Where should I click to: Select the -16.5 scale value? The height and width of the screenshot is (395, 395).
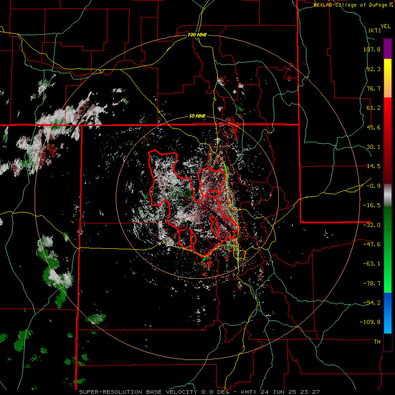(372, 205)
